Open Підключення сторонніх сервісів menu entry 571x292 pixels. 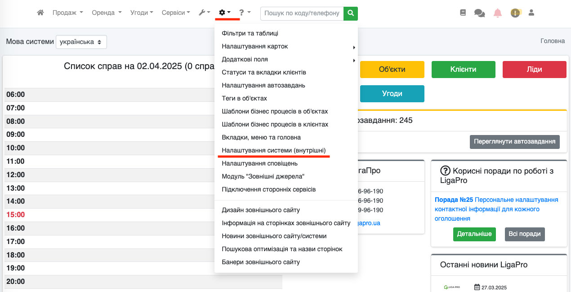click(268, 189)
